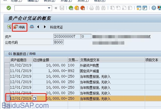Click the yellow Exit icon
The height and width of the screenshot is (109, 161).
77,8
